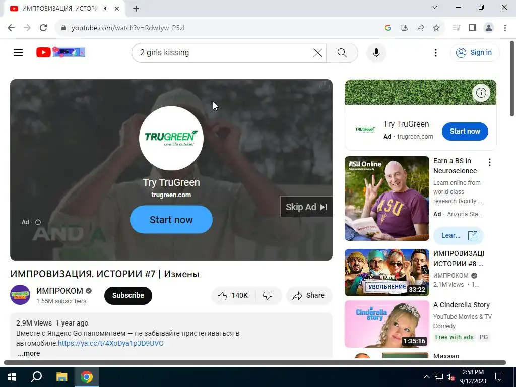Click the A Cinderella Story title

coord(462,305)
